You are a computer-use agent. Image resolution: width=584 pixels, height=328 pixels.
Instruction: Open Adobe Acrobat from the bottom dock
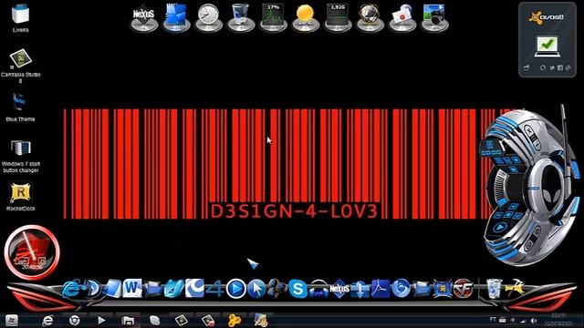[381, 289]
